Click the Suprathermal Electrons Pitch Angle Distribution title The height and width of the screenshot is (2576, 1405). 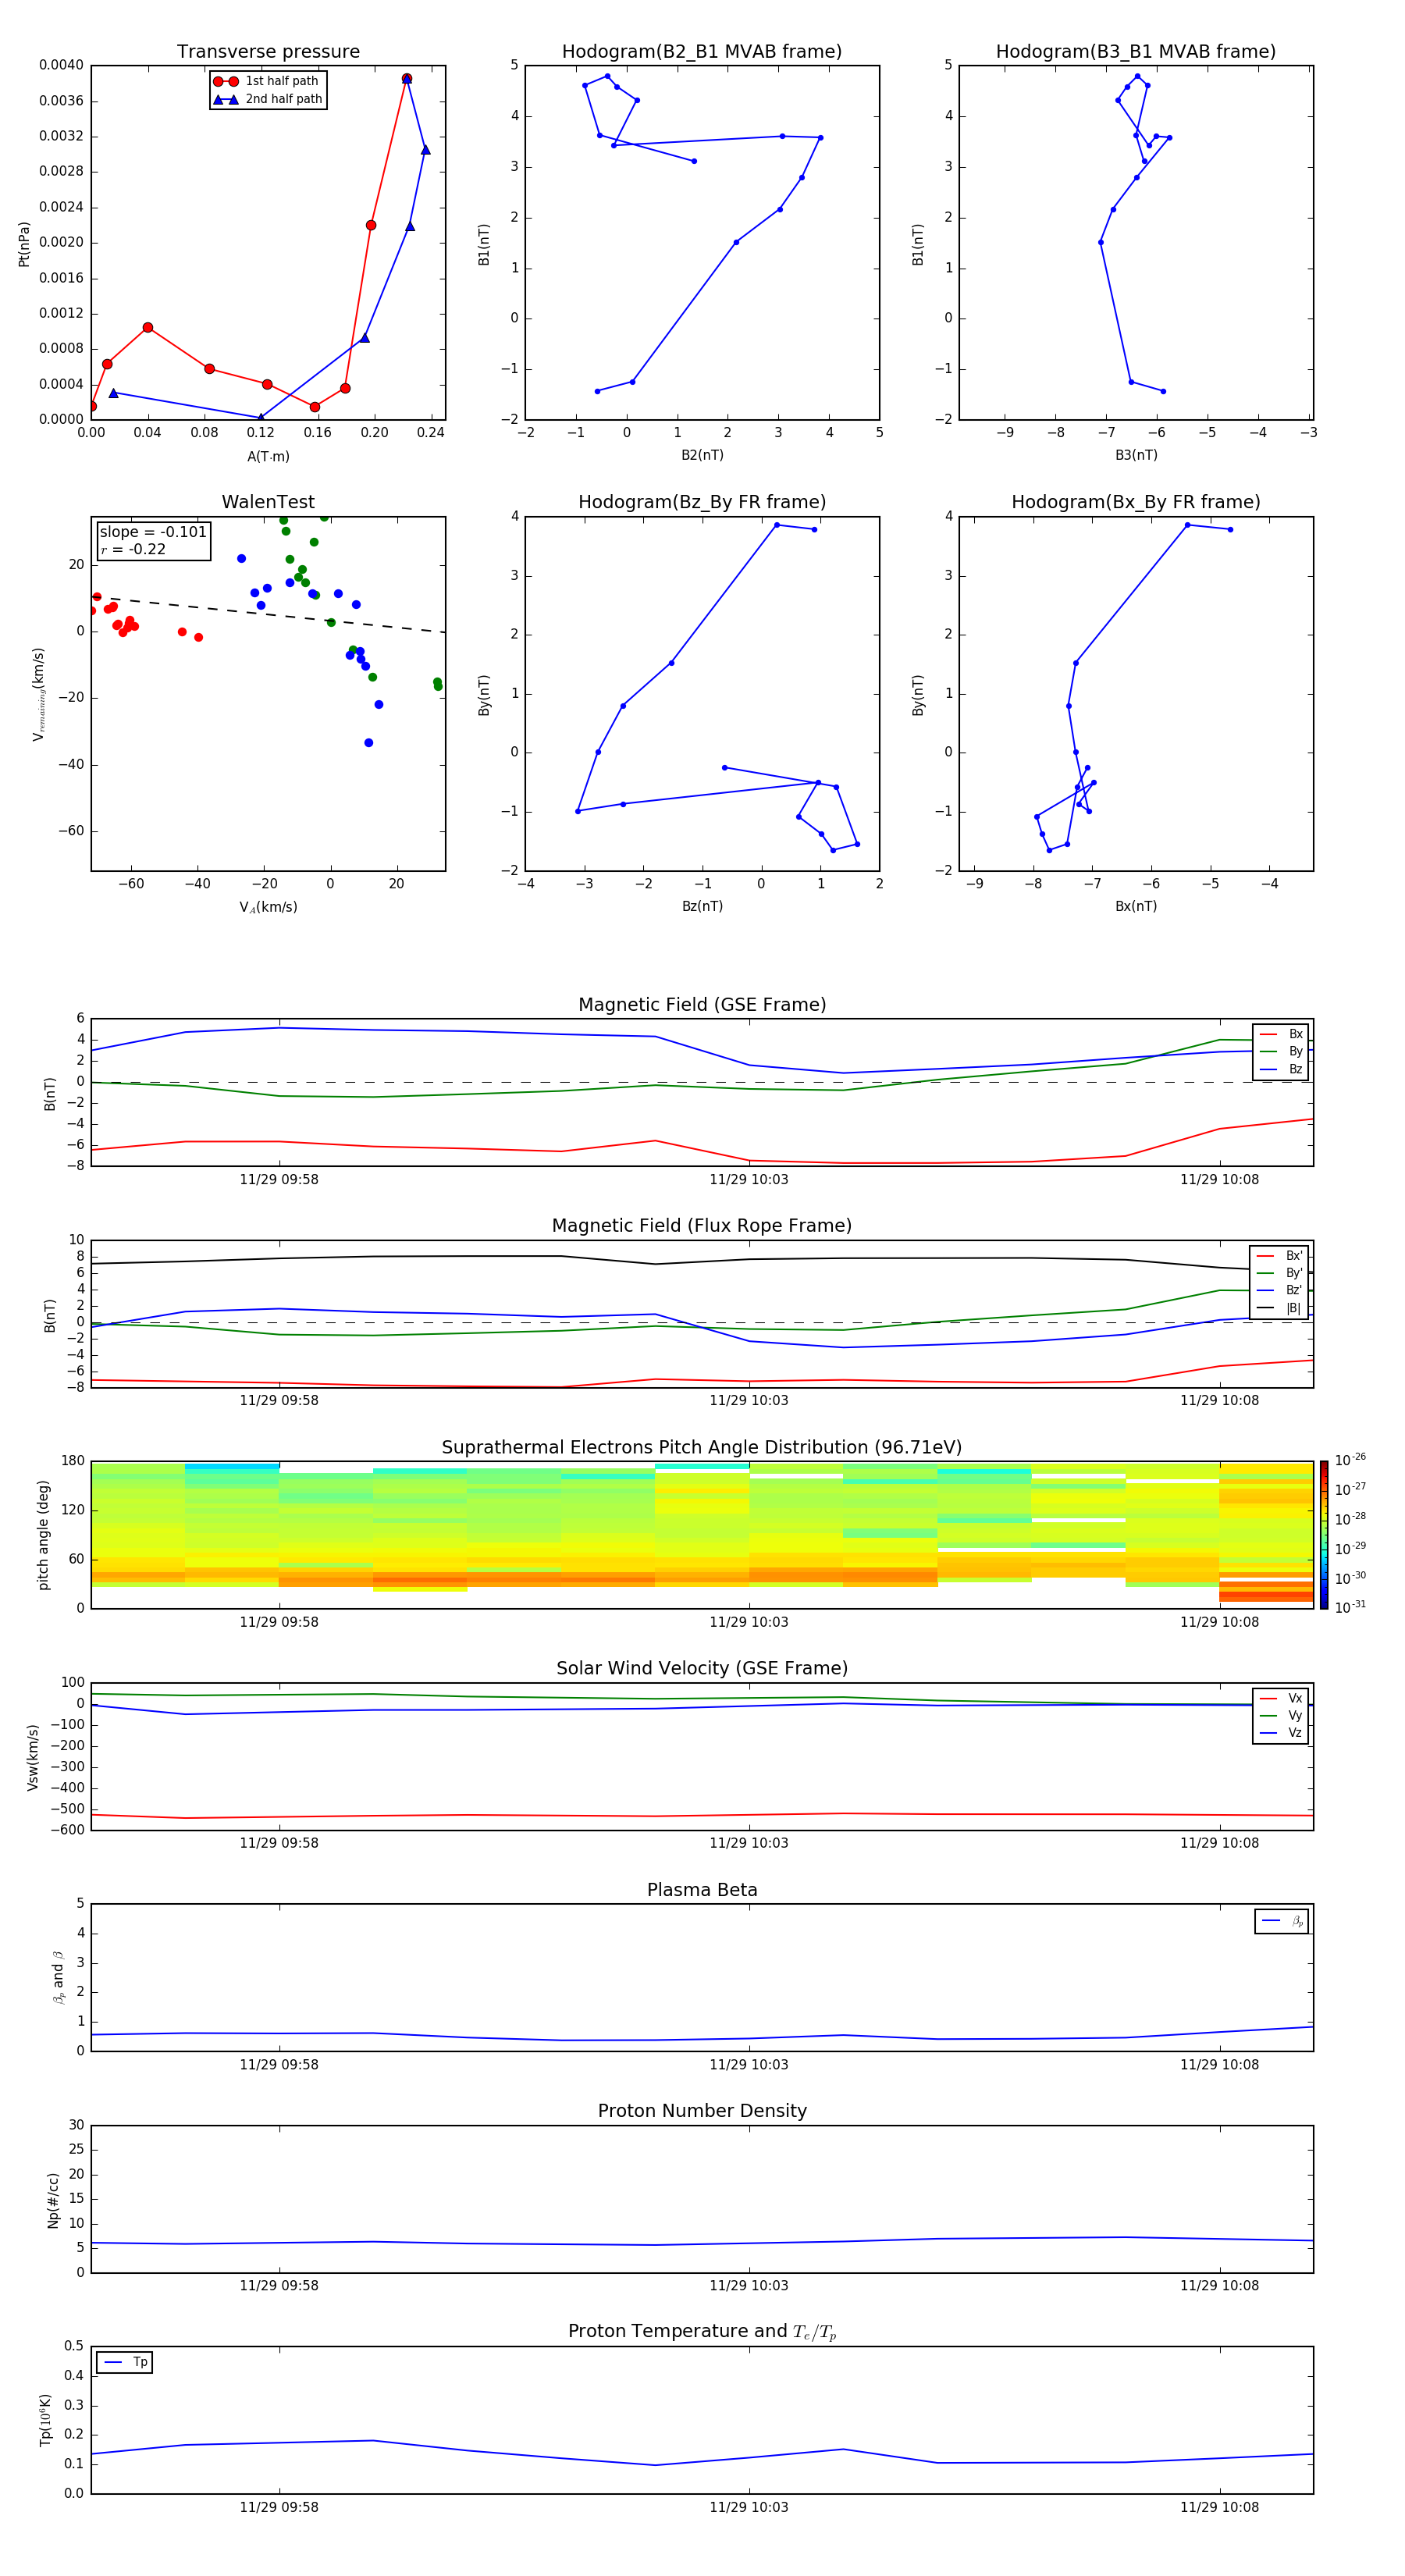702,1448
